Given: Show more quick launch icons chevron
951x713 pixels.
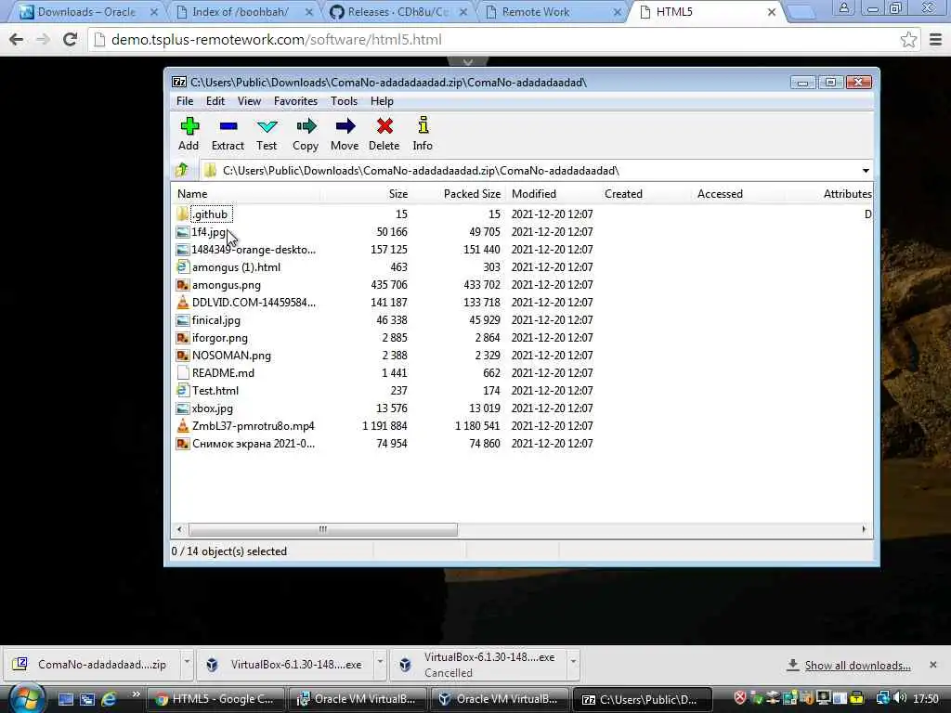Looking at the screenshot, I should point(136,694).
